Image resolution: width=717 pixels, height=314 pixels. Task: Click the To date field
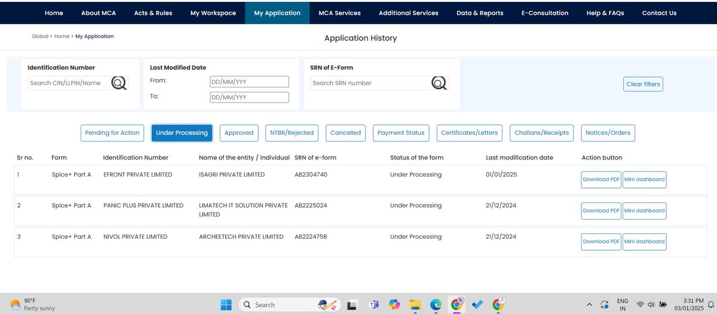click(249, 97)
